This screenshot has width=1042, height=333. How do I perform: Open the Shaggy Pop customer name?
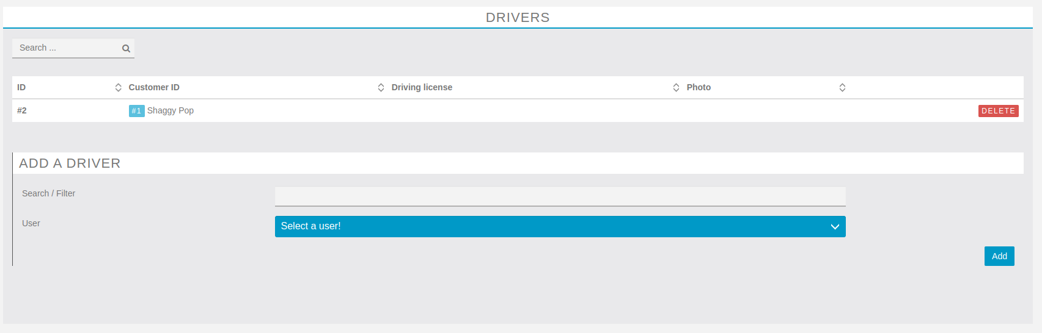pos(171,110)
